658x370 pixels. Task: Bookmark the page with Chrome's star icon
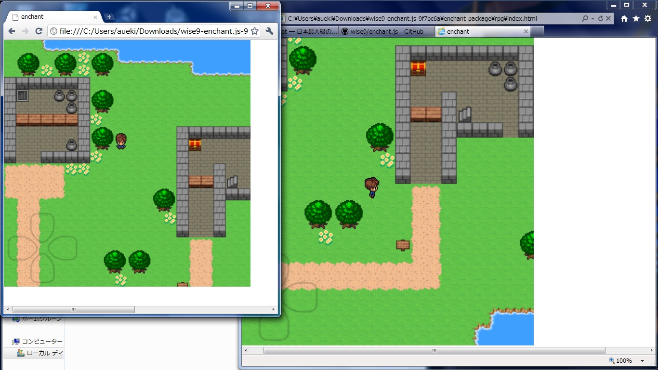tap(255, 31)
